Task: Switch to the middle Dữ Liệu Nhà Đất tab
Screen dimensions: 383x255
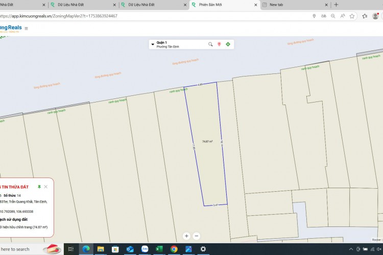Action: coord(84,5)
